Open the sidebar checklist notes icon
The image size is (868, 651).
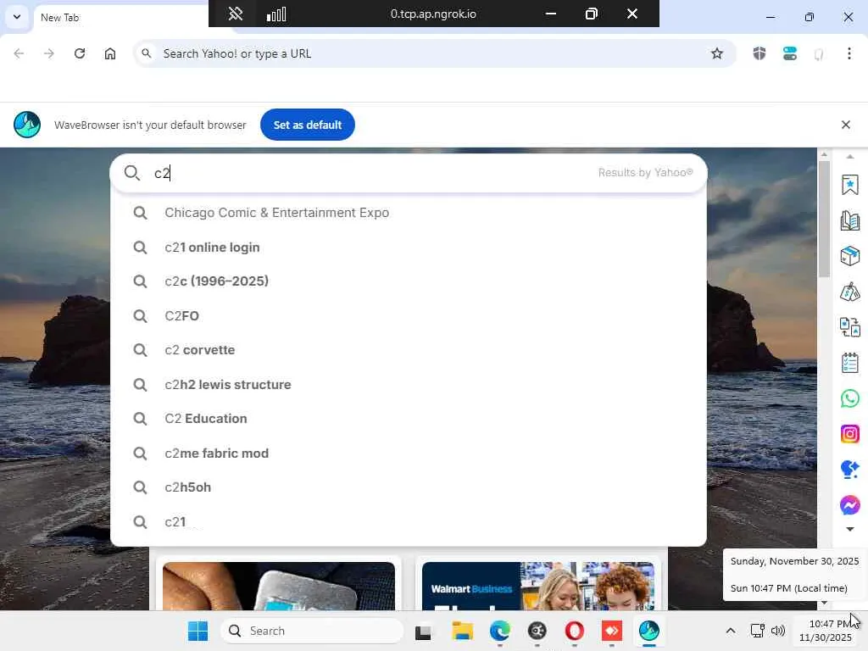[x=849, y=363]
